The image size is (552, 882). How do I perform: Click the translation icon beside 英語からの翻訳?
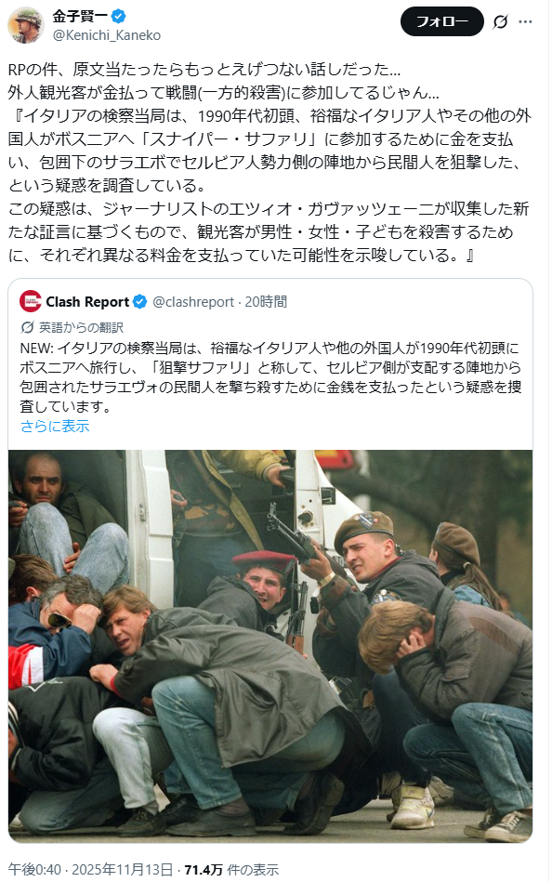27,327
